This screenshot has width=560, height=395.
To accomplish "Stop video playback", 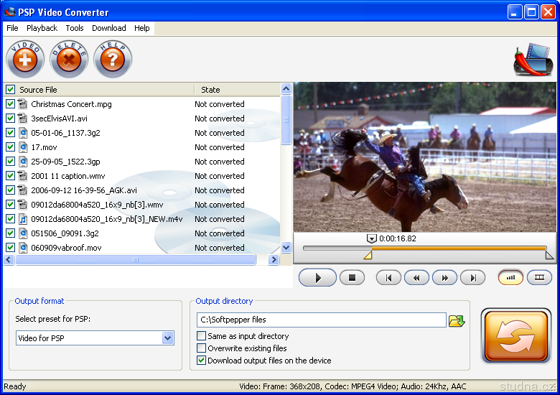I will (352, 278).
